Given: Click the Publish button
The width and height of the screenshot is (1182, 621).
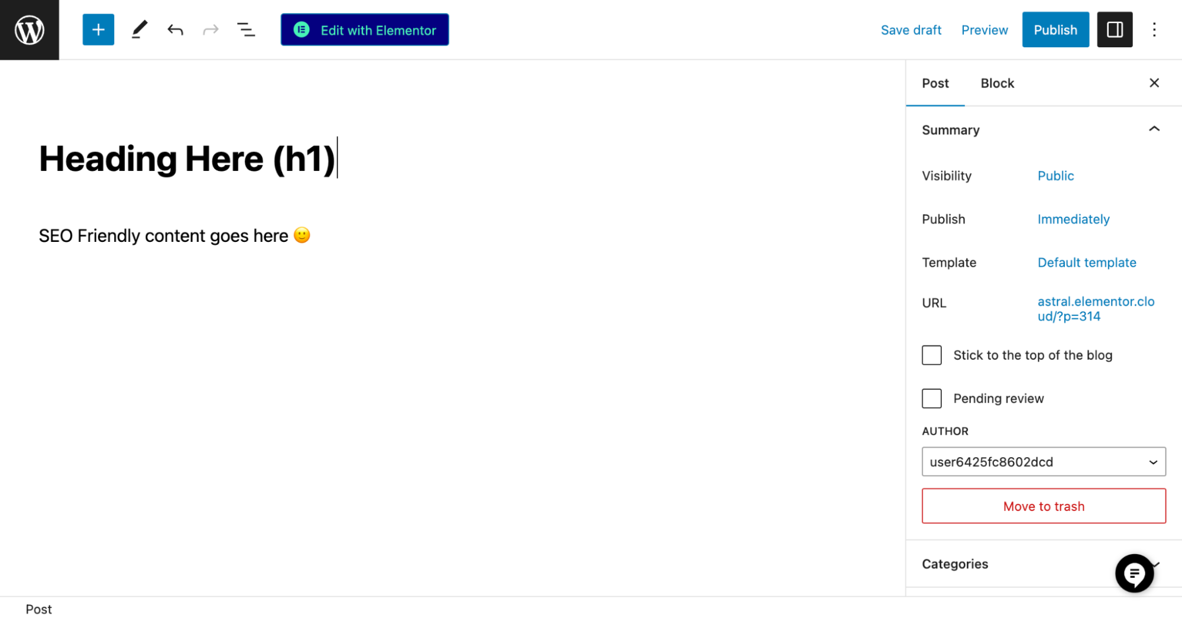Looking at the screenshot, I should (1055, 30).
